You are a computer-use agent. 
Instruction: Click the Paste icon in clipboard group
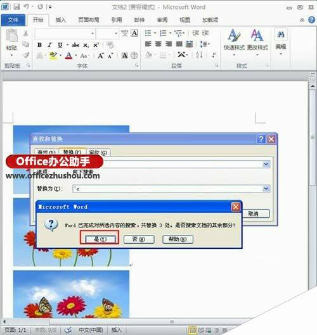pos(11,36)
